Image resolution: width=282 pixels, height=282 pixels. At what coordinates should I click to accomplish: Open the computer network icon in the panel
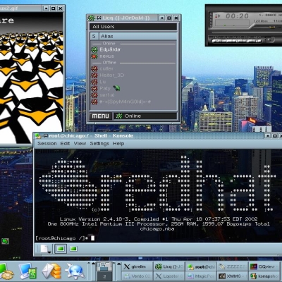pyautogui.click(x=28, y=271)
